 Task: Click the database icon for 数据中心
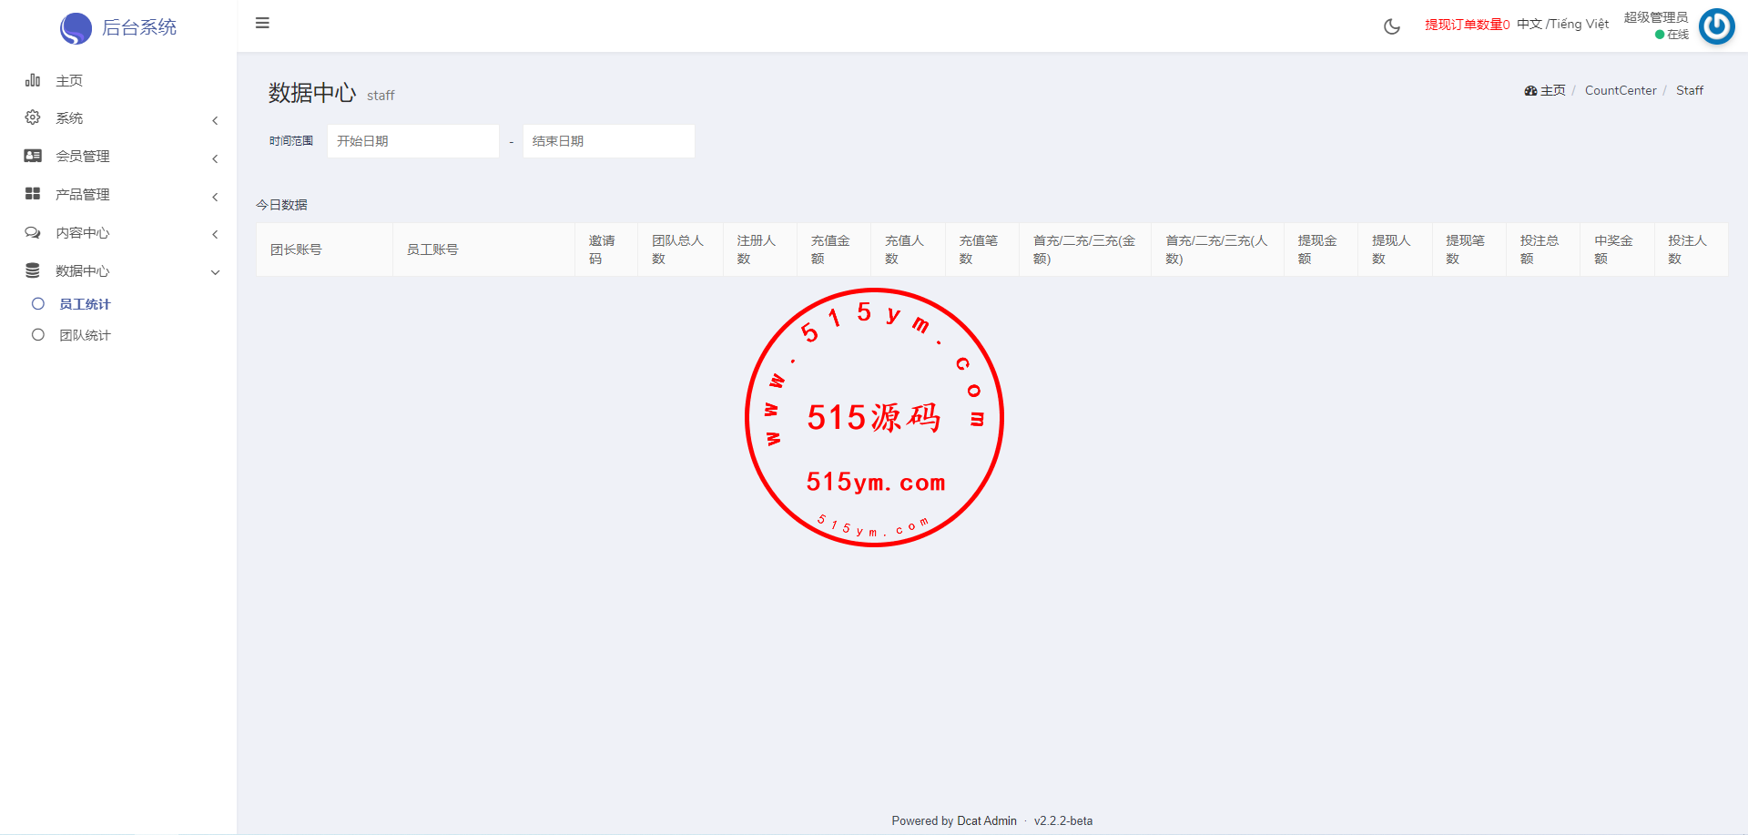click(33, 270)
